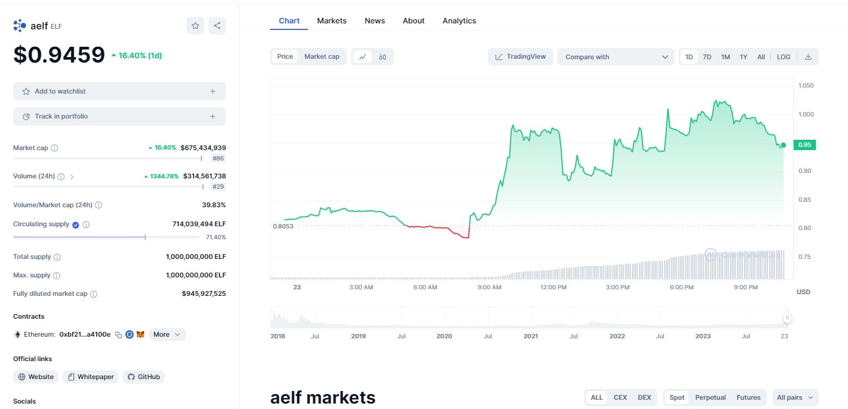The width and height of the screenshot is (848, 409).
Task: Click info icon beside Fully diluted market cap
Action: pyautogui.click(x=94, y=294)
